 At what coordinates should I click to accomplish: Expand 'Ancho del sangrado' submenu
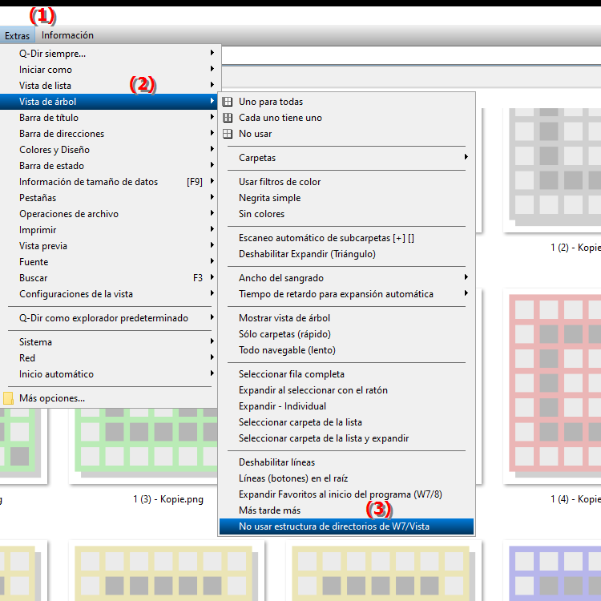pos(346,278)
